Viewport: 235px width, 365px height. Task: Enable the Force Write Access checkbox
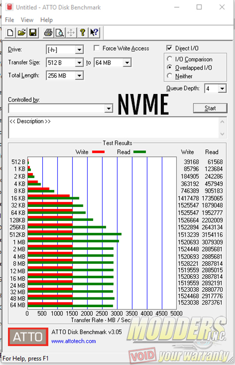(96, 48)
